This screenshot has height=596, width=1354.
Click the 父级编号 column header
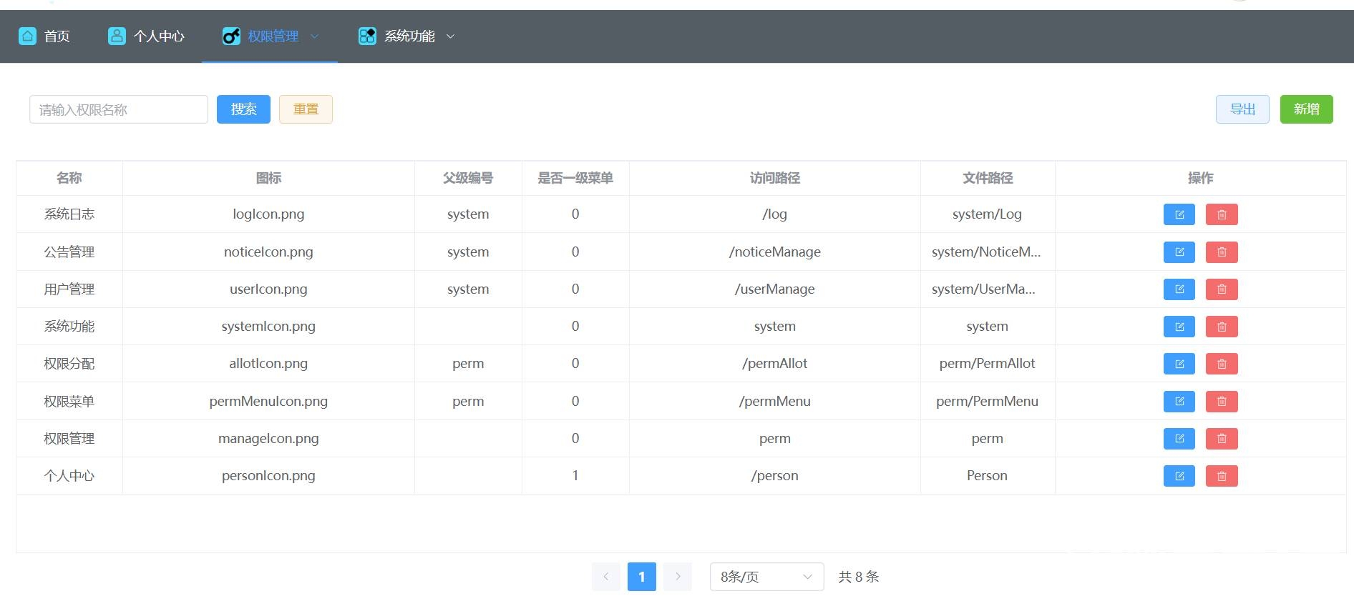[468, 178]
